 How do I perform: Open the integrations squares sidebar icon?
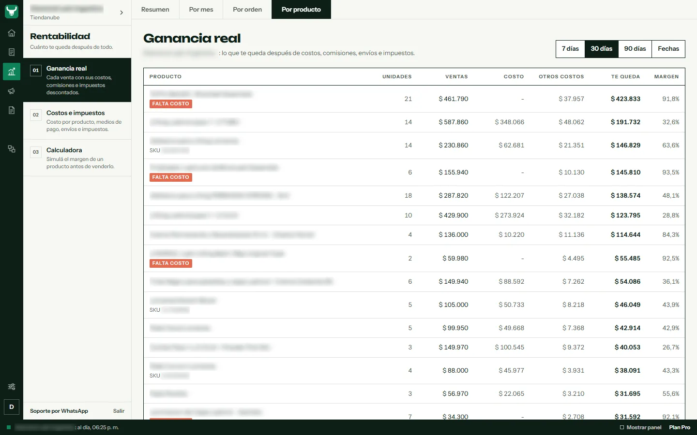[x=12, y=149]
